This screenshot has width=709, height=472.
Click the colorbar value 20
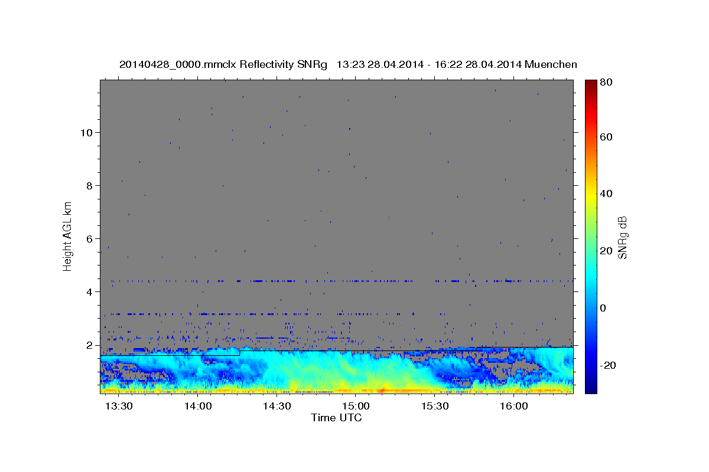pos(605,251)
